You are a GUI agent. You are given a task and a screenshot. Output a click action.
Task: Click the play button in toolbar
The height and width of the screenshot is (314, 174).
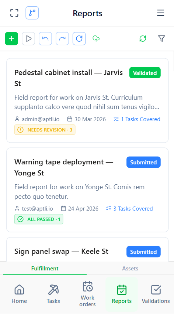pos(28,38)
